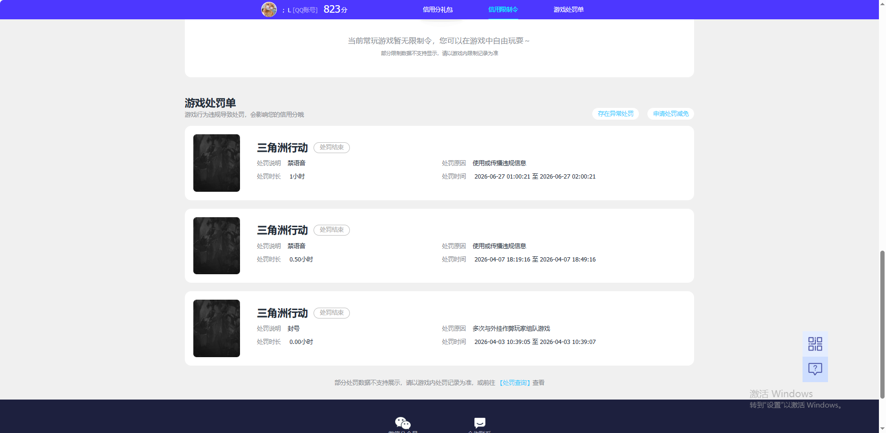Screen dimensions: 886x433
Task: Click the scrollbar up arrow
Action: (x=882, y=3)
